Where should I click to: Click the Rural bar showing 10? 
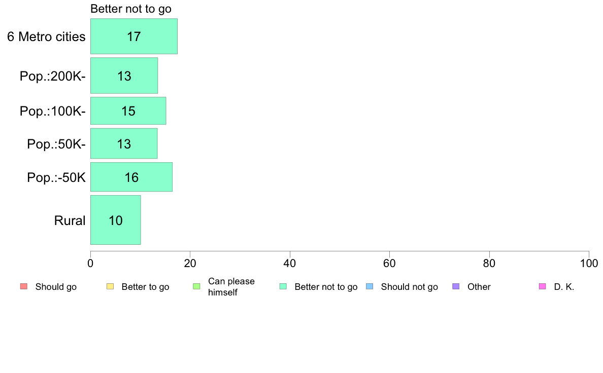116,220
